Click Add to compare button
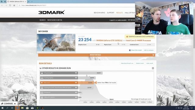 [149, 50]
